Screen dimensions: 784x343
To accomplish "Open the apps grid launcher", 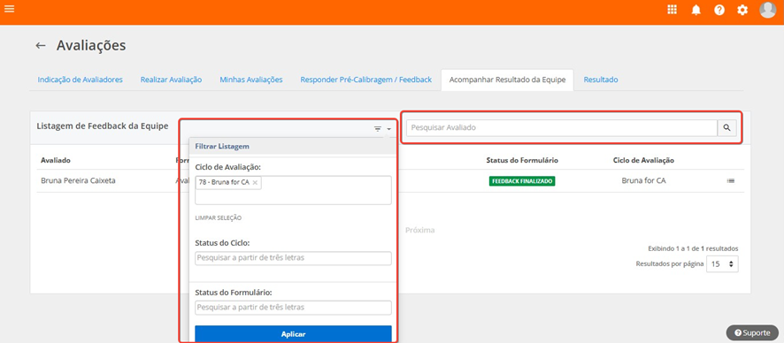I will pyautogui.click(x=672, y=10).
